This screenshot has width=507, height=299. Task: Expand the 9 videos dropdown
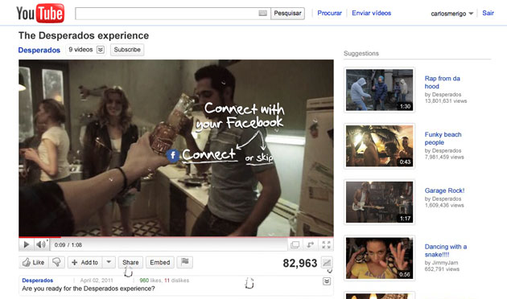coord(101,50)
